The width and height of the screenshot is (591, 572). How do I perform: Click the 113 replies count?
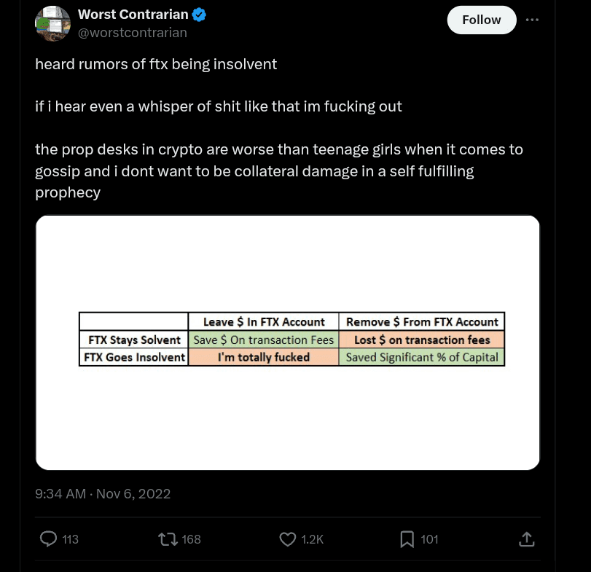[70, 539]
